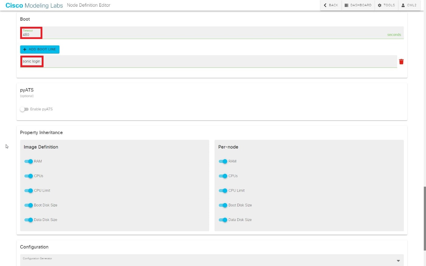Click the Cisco Modeling Labs logo
The width and height of the screenshot is (426, 266).
(33, 5)
